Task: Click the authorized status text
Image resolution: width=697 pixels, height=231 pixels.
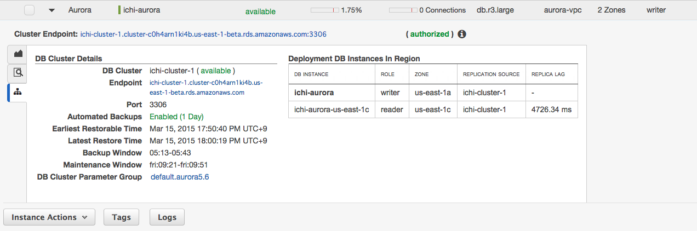Action: pos(430,34)
